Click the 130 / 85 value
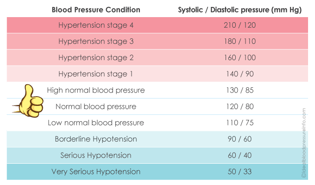 click(x=239, y=90)
